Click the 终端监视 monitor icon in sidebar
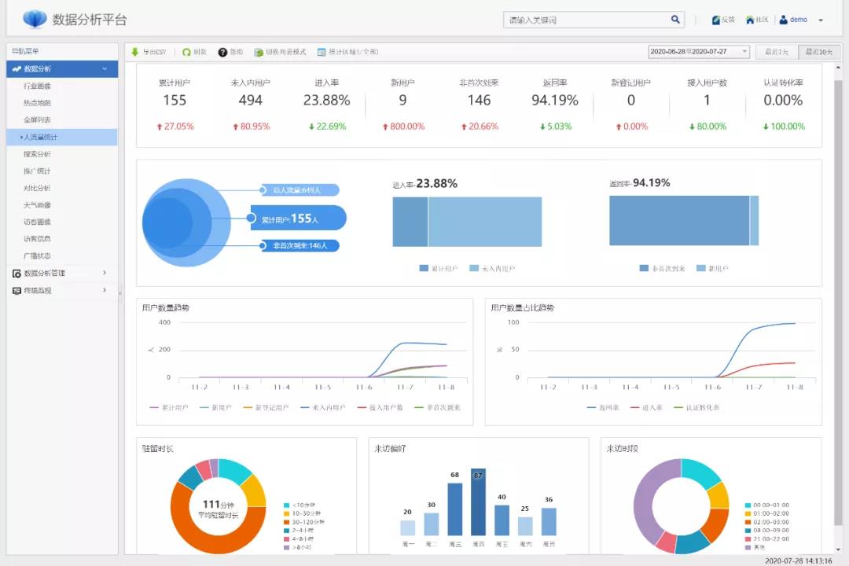 (17, 291)
